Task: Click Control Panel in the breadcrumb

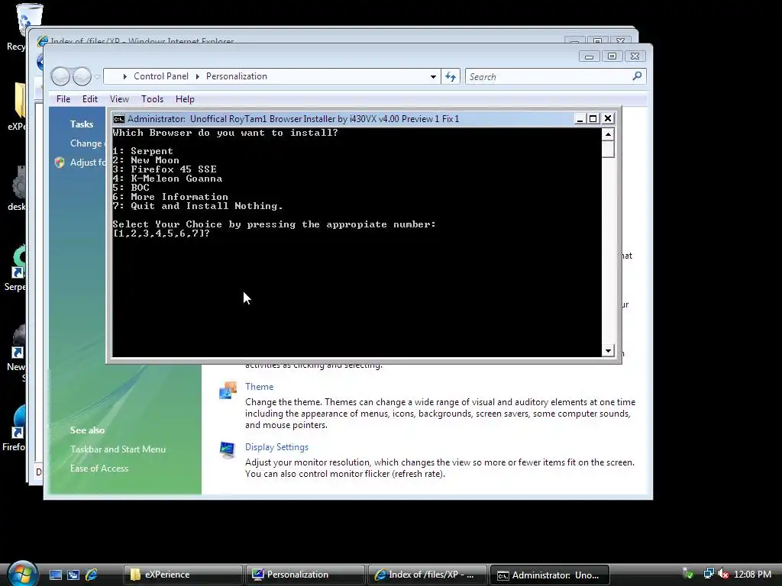Action: click(161, 76)
